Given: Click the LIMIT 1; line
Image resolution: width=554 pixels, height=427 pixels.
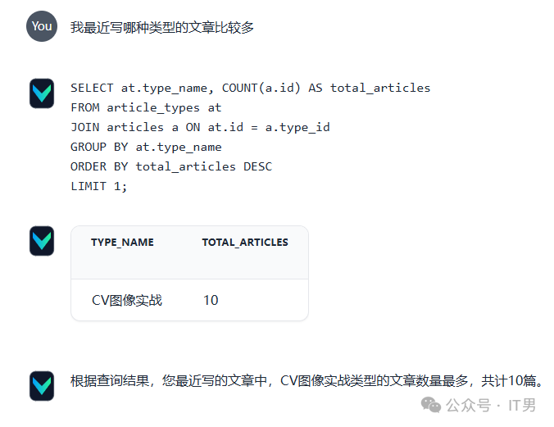Looking at the screenshot, I should (99, 186).
